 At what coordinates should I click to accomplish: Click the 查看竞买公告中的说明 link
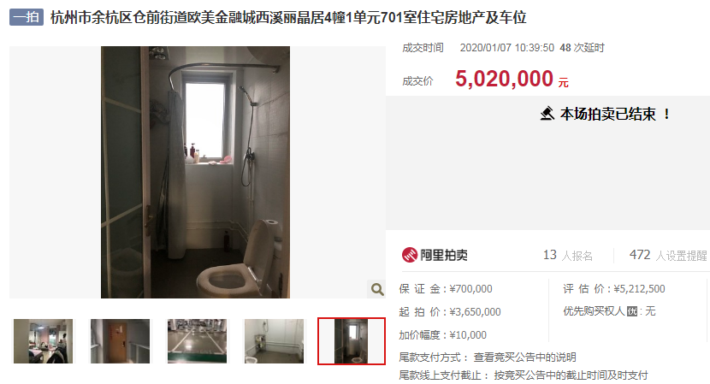[x=525, y=357]
